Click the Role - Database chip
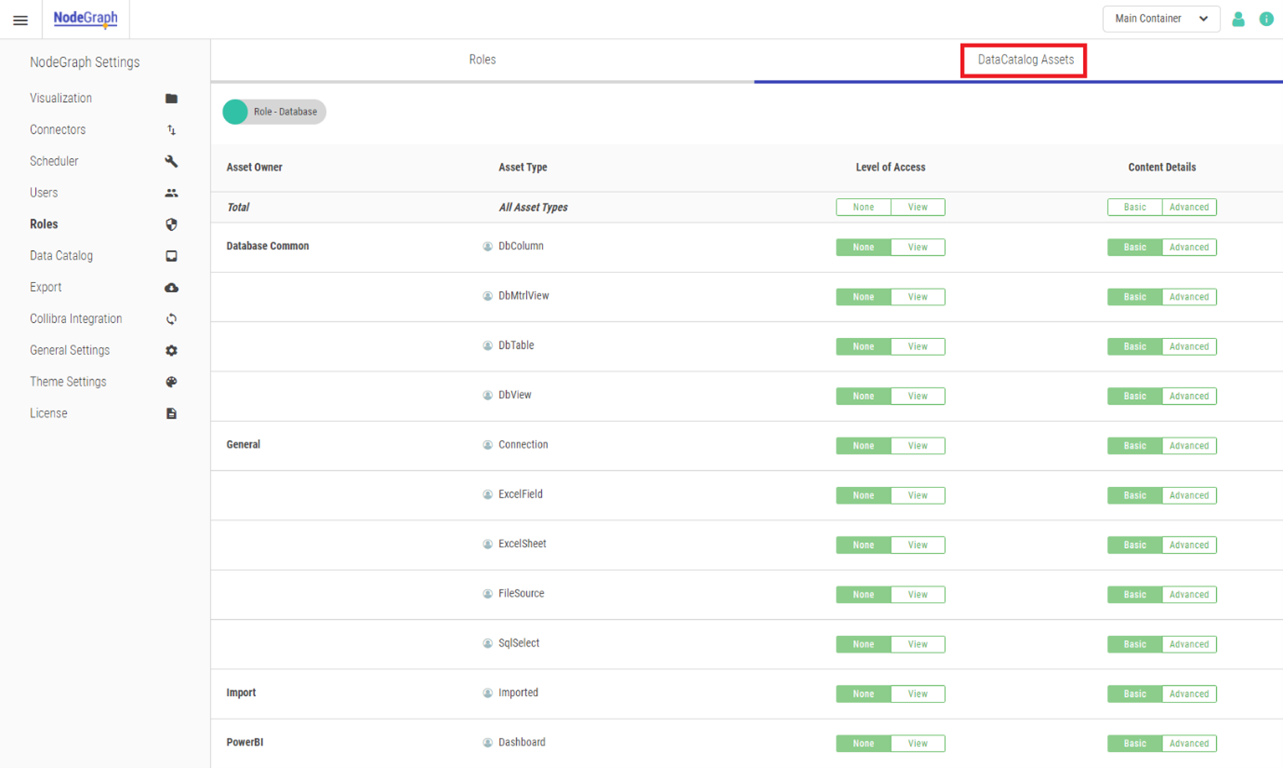 pos(274,112)
